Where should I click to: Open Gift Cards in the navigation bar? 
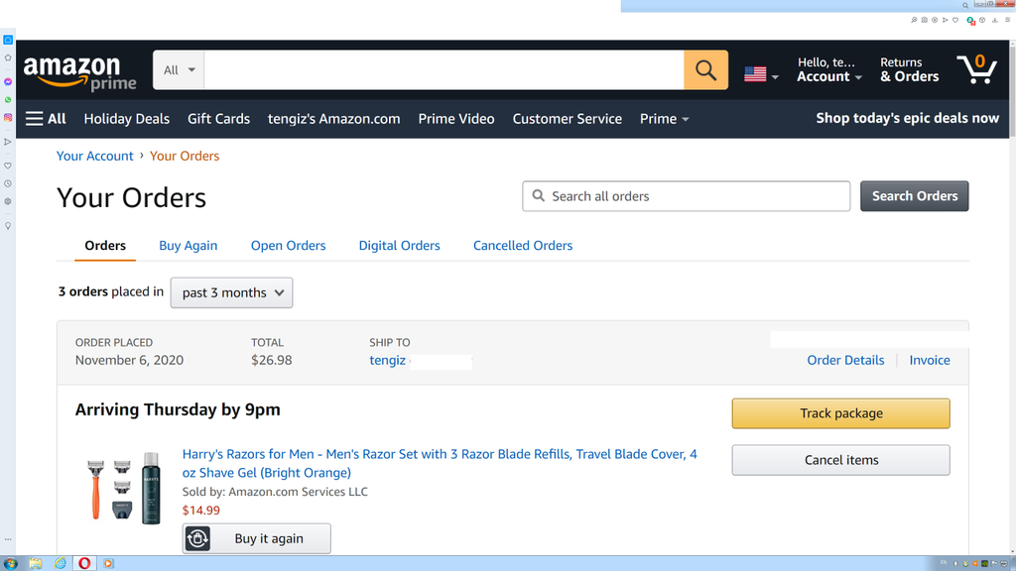click(x=218, y=119)
